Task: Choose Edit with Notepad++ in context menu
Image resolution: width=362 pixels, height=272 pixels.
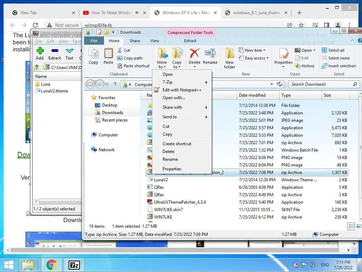Action: [182, 90]
